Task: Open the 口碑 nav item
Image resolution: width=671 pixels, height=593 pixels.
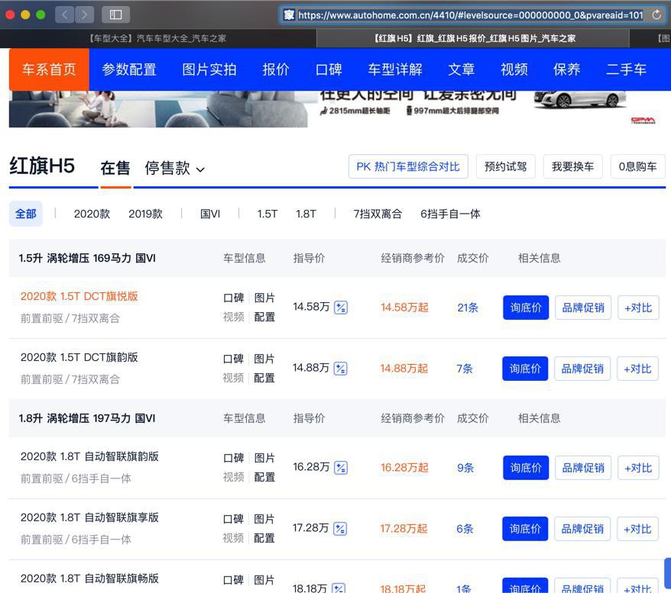Action: tap(329, 69)
